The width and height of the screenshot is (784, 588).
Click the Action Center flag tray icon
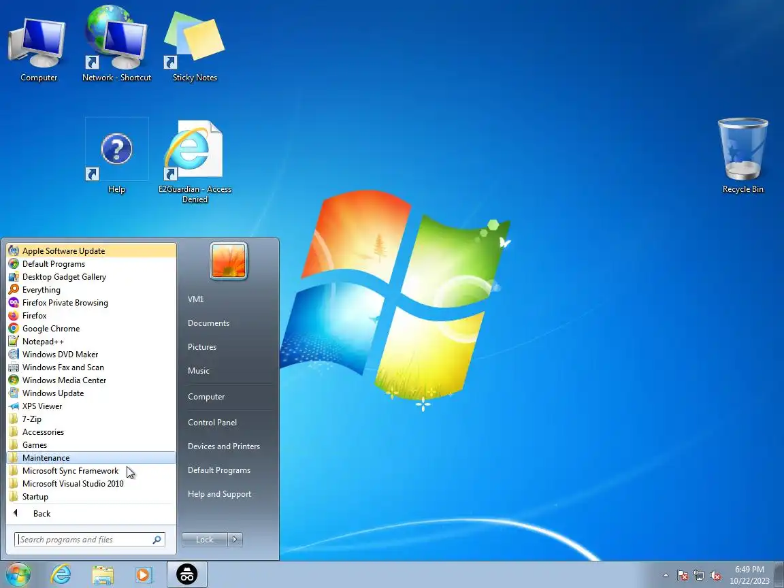pos(683,576)
